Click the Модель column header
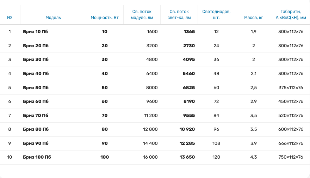The image size is (310, 178). pyautogui.click(x=53, y=17)
